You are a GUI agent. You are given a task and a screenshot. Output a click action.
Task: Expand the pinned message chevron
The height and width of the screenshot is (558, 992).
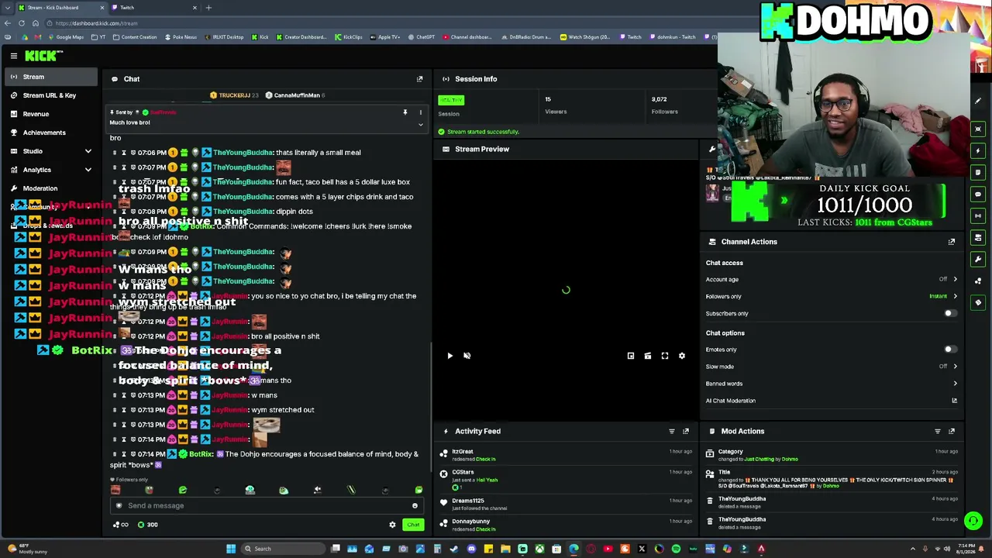pos(421,125)
